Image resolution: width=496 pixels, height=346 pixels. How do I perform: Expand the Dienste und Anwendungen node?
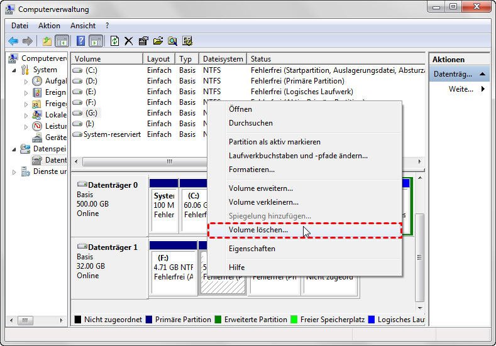click(x=14, y=172)
